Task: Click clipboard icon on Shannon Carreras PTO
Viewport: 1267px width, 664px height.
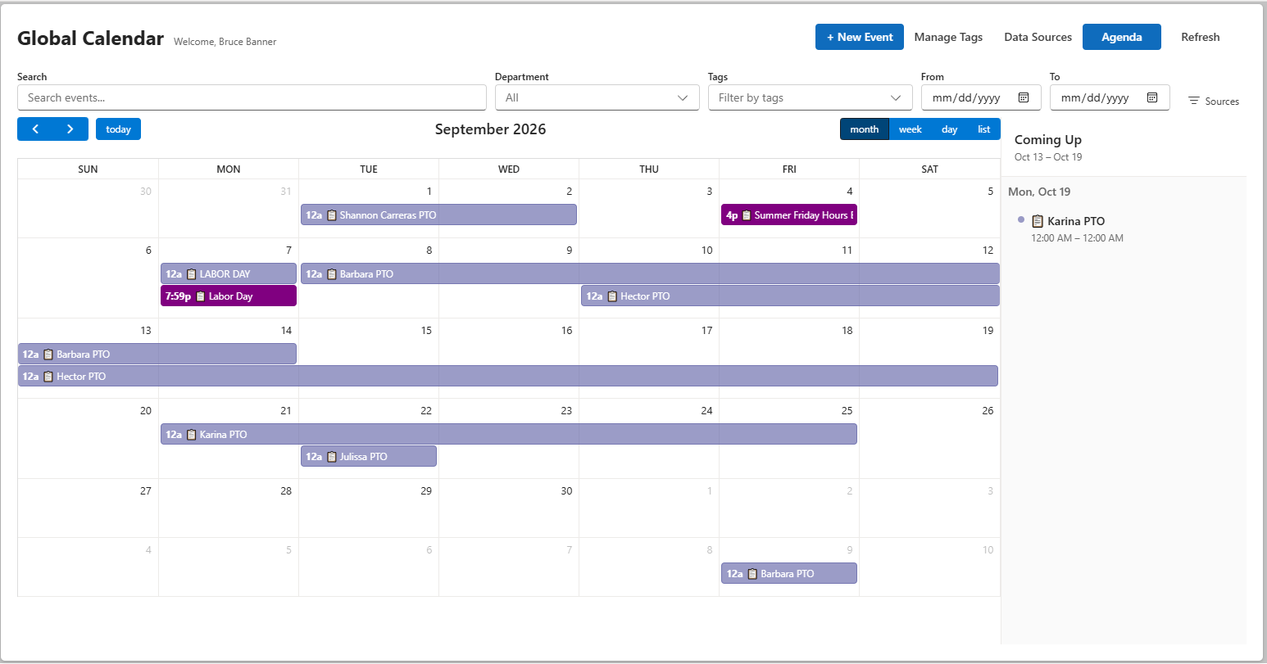Action: (332, 215)
